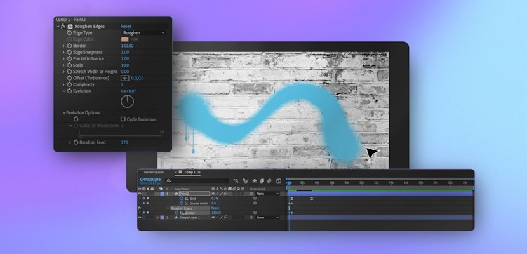The width and height of the screenshot is (527, 254).
Task: Select the Comp 1 timeline tab
Action: tap(189, 172)
